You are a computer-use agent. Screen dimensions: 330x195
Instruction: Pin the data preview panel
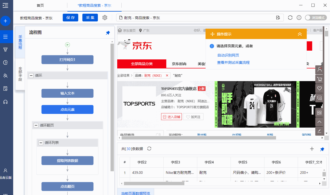322,149
